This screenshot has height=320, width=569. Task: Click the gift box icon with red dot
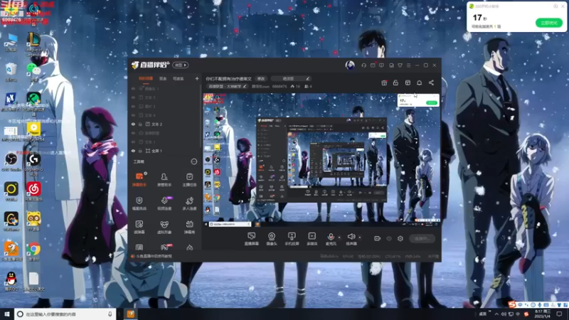tap(384, 82)
